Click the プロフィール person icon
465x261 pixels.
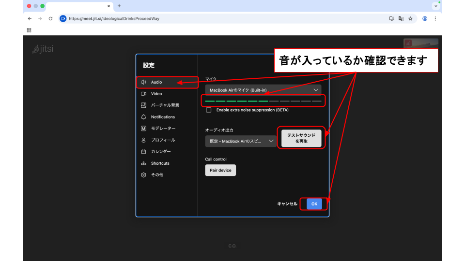pyautogui.click(x=143, y=140)
